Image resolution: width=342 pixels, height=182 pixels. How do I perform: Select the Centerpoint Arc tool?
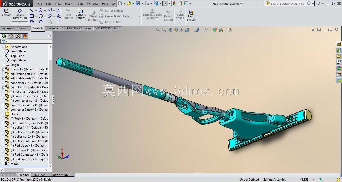pos(41,16)
